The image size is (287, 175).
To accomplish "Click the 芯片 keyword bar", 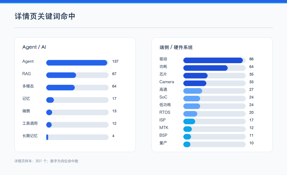I will pos(214,76).
